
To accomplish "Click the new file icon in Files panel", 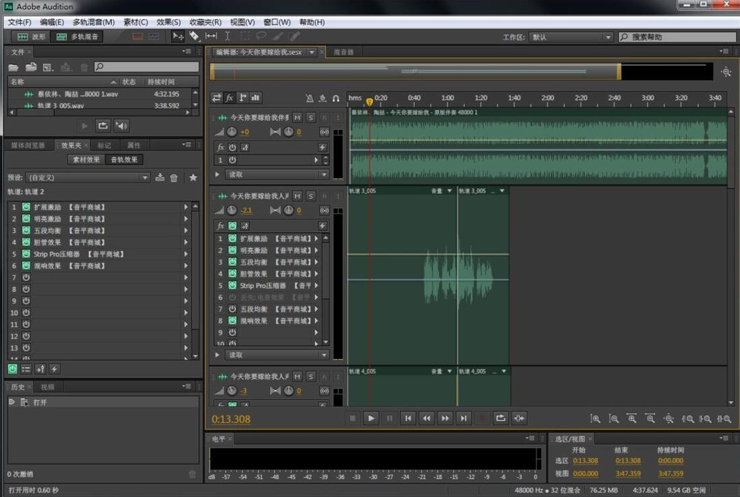I will 48,67.
